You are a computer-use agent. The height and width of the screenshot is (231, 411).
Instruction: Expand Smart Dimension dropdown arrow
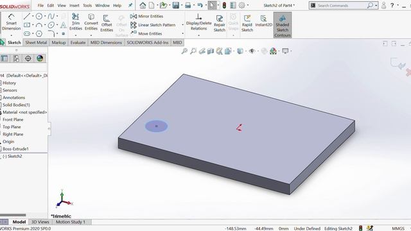click(x=12, y=35)
